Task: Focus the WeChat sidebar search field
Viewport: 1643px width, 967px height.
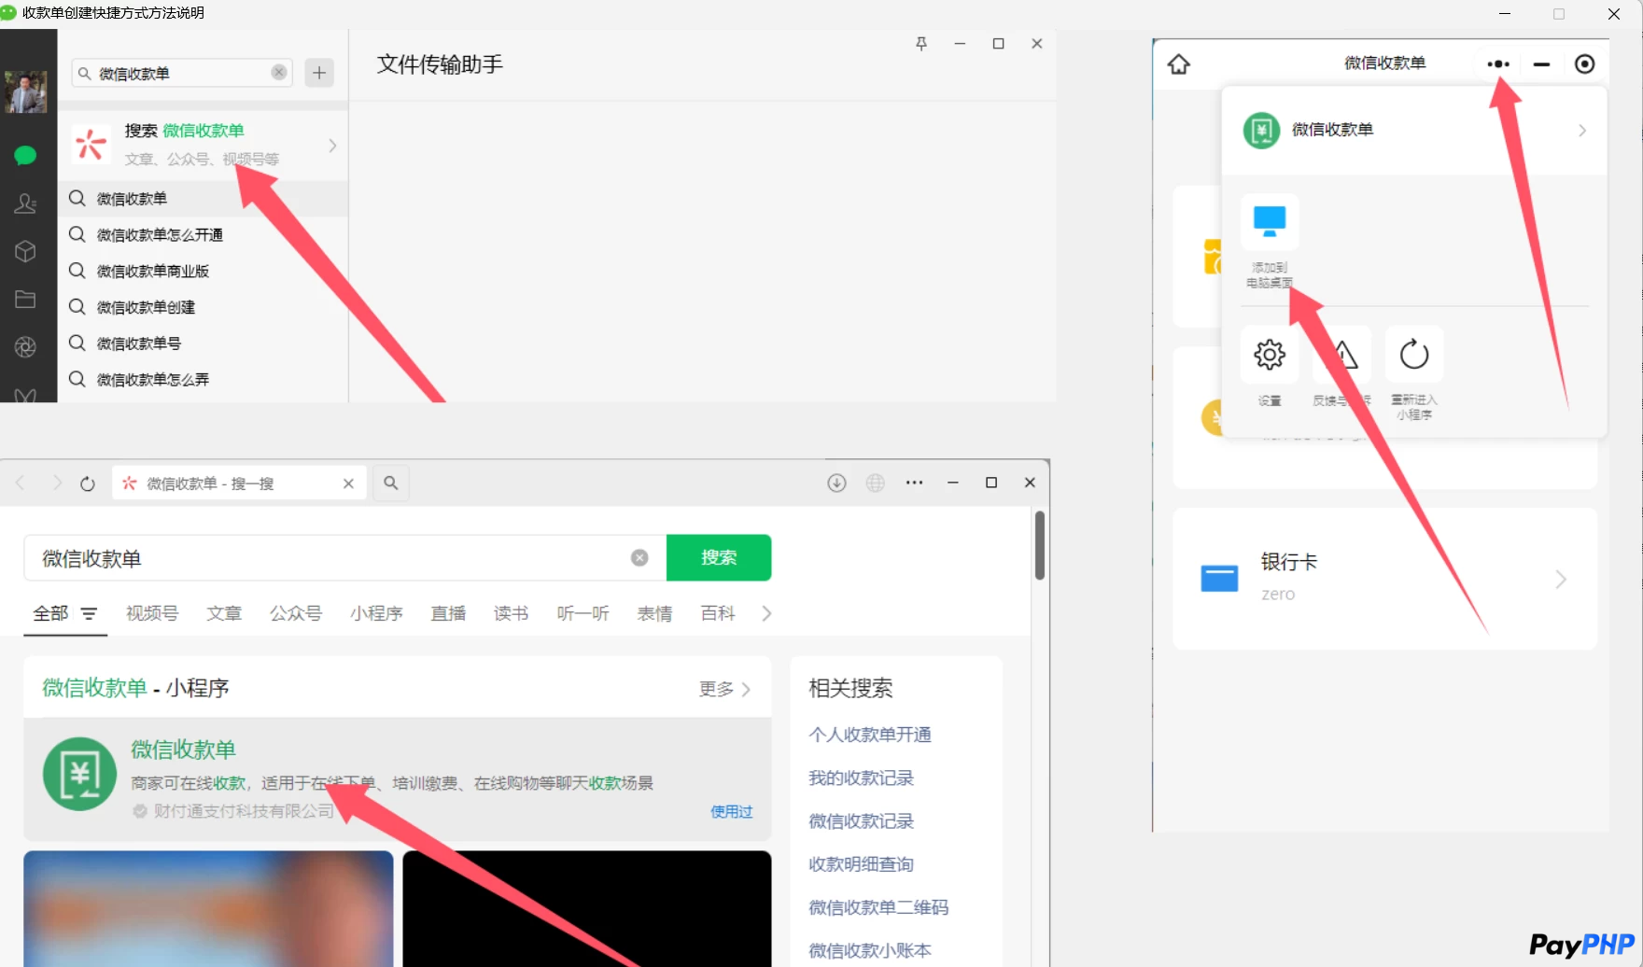Action: tap(182, 73)
